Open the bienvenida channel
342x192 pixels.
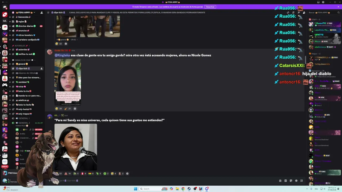27,17
